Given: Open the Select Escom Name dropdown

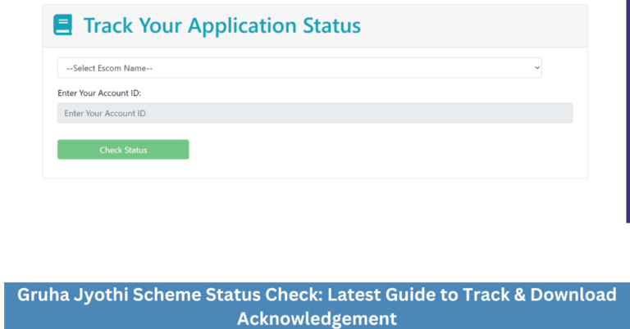Looking at the screenshot, I should pos(299,68).
